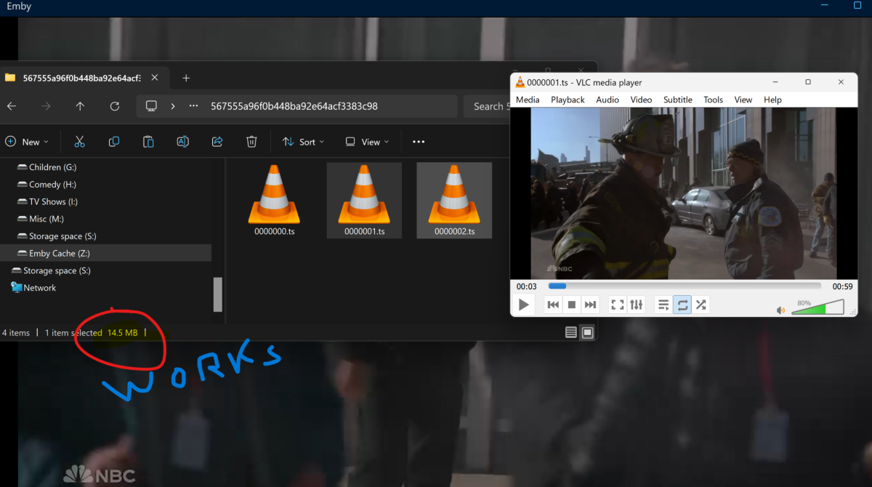Skip to next media in VLC
Image resolution: width=872 pixels, height=487 pixels.
590,305
